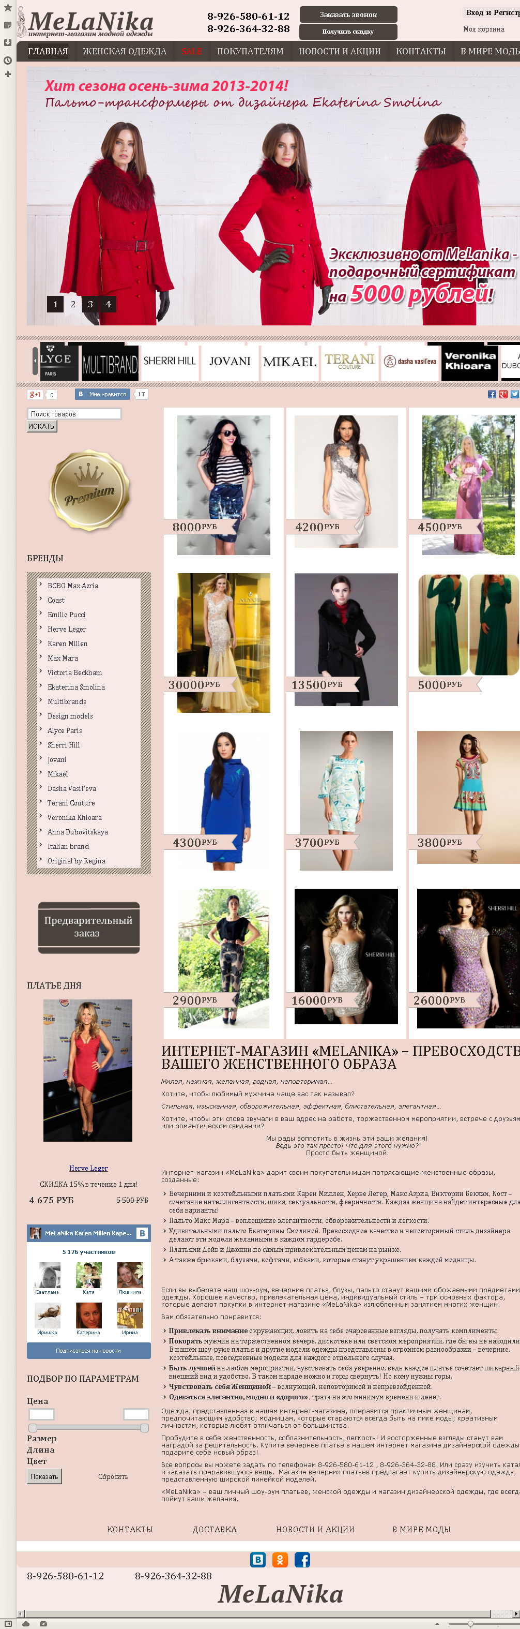Open the 8000 РУБ striped top product
This screenshot has height=1629, width=520.
(223, 485)
